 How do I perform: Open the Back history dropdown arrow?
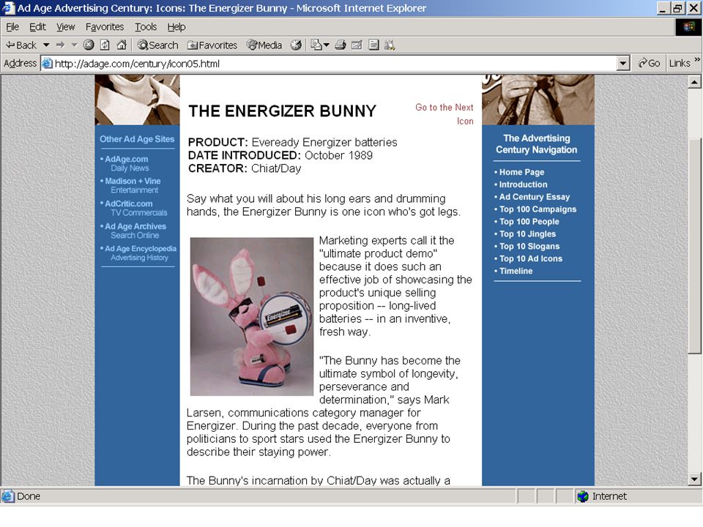click(x=46, y=45)
